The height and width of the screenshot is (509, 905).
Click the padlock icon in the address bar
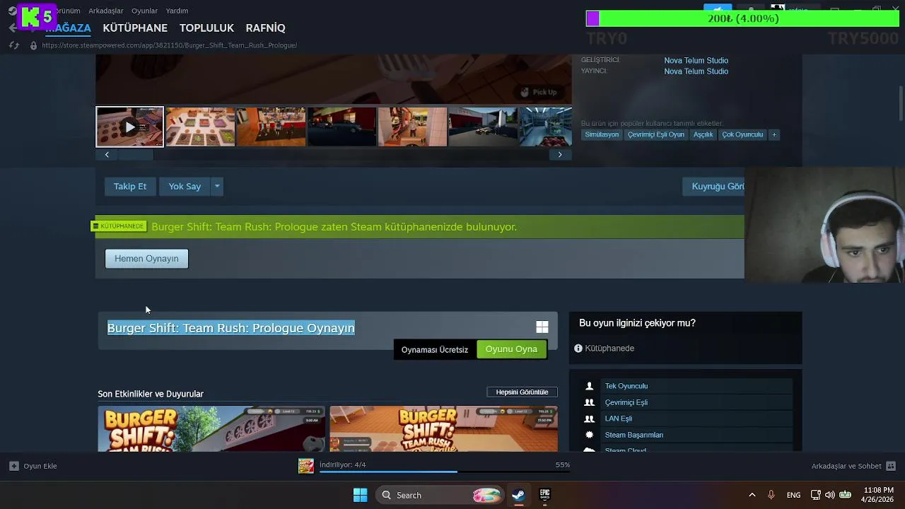coord(33,45)
